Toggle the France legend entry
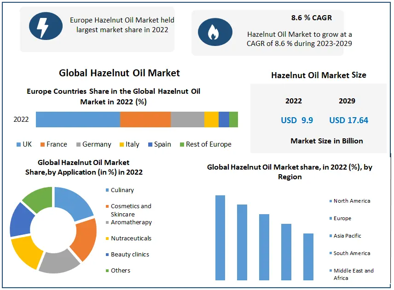Screen dimensions: 394x290 (x=54, y=144)
